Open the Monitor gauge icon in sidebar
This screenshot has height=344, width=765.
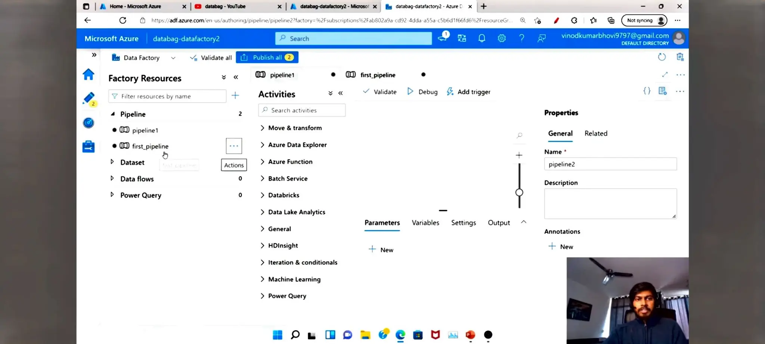click(x=89, y=123)
